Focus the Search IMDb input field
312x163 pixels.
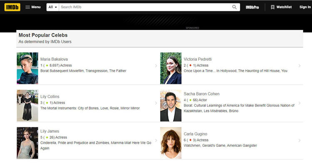[x=145, y=7]
